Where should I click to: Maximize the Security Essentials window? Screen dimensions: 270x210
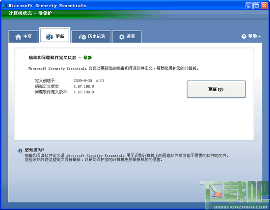click(257, 6)
